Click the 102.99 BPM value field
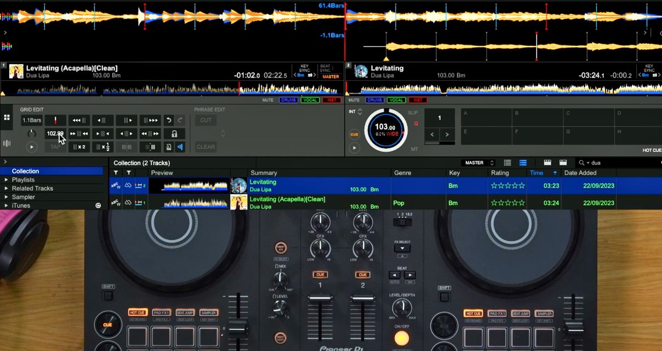 [x=55, y=134]
